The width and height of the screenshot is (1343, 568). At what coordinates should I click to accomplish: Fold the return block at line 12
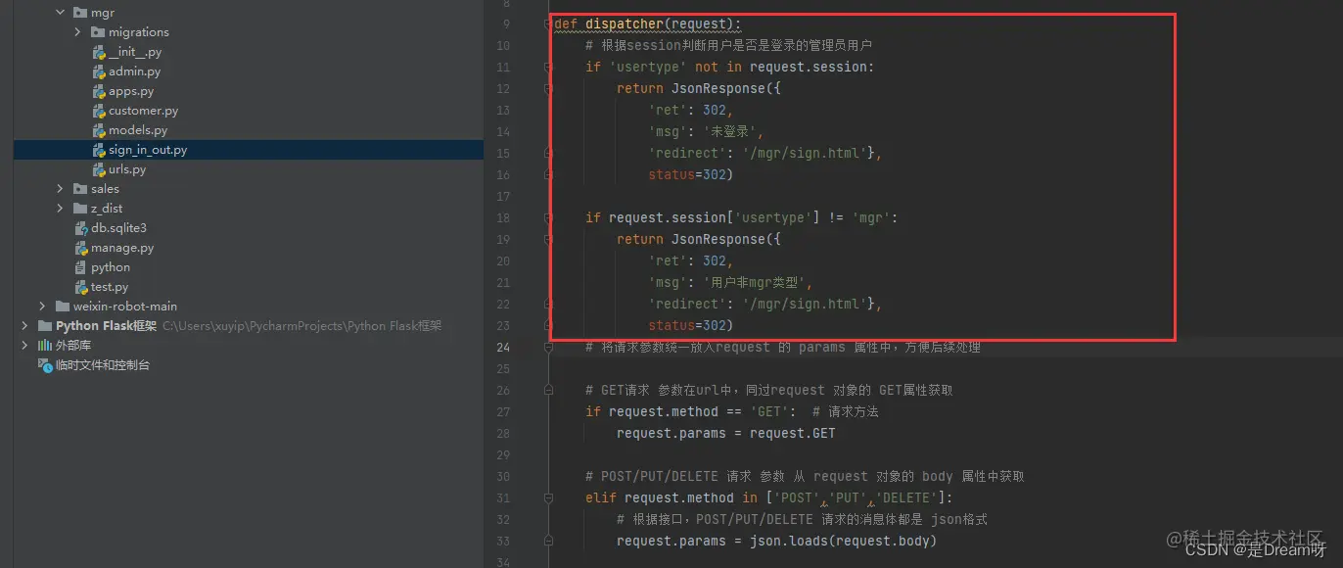coord(548,89)
